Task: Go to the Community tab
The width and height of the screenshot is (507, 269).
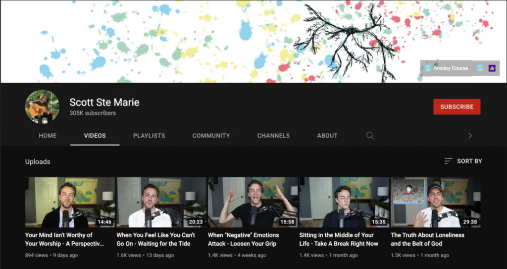Action: coord(211,136)
